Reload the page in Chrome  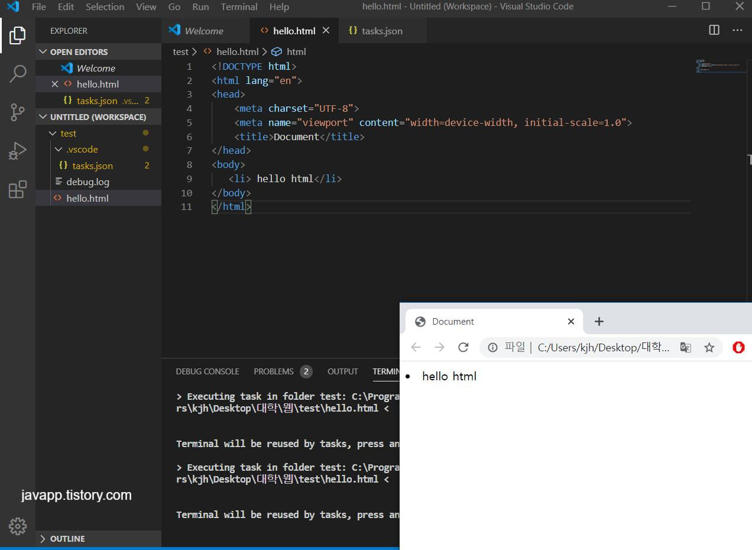[463, 347]
